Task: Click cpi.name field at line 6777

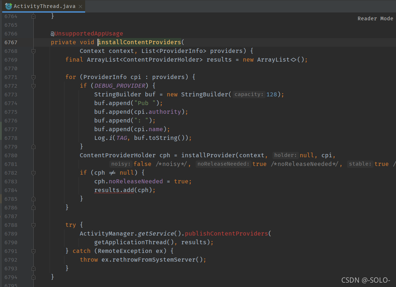Action: coord(149,129)
